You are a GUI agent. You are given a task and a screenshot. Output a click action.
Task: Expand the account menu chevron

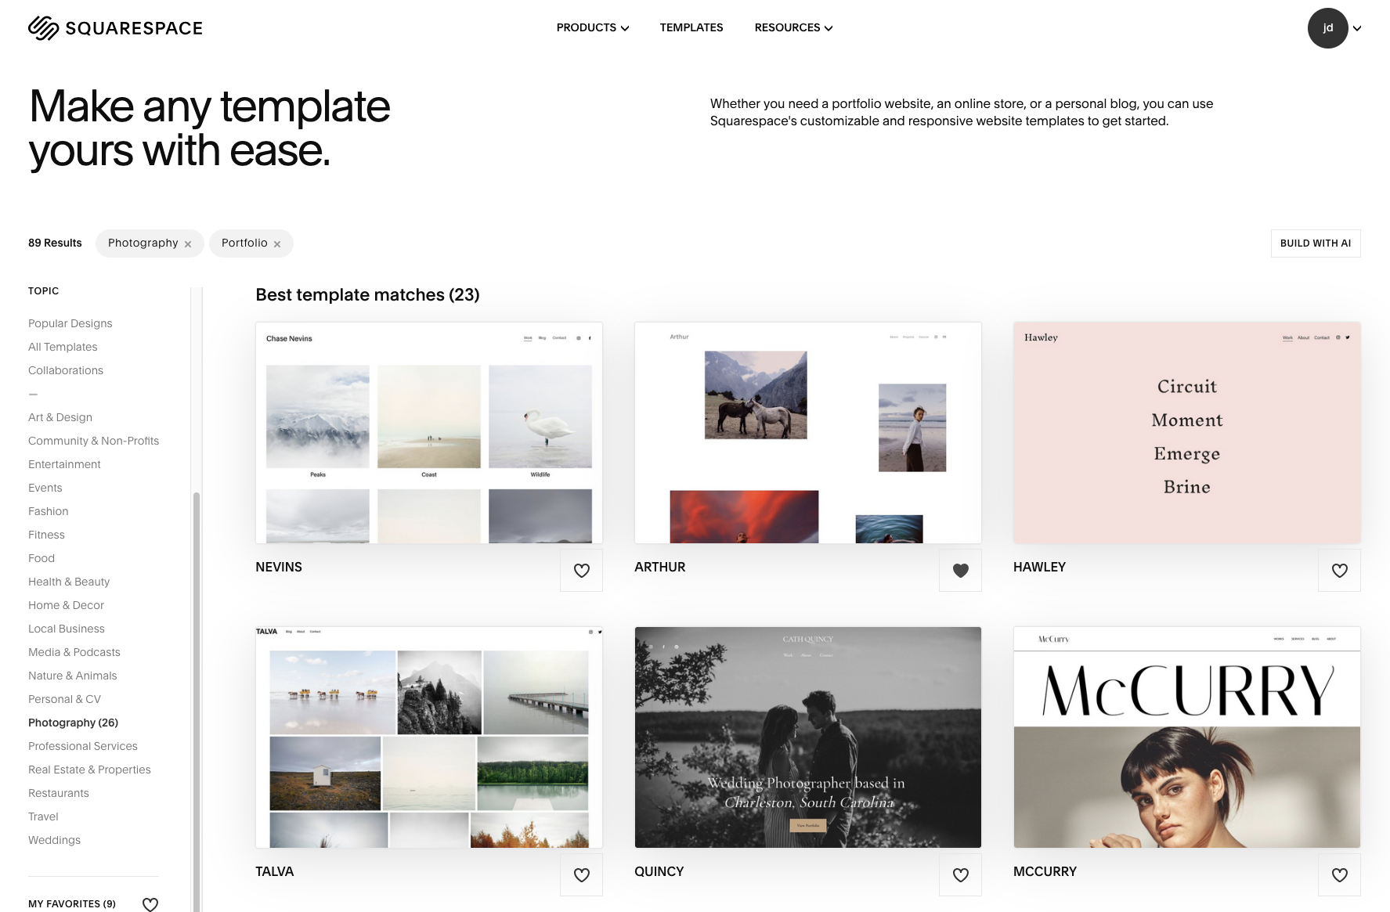pos(1357,28)
